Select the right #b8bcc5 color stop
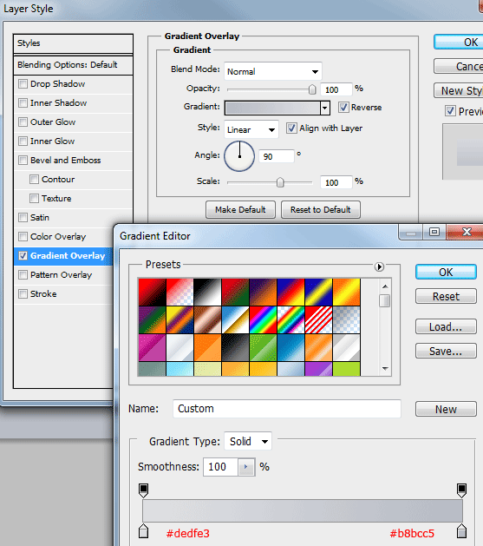Screen dimensions: 483x546 pyautogui.click(x=461, y=531)
